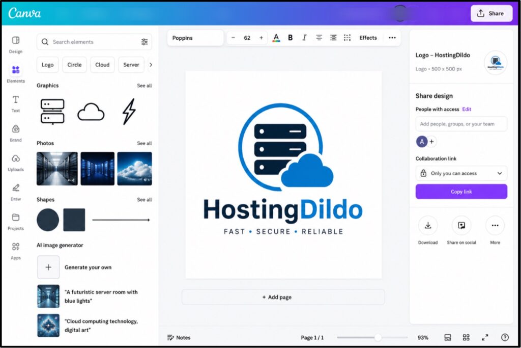
Task: Click the Search elements field
Action: pyautogui.click(x=94, y=42)
